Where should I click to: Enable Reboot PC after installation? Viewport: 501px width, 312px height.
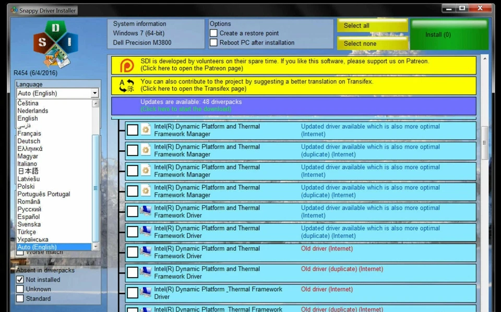coord(213,42)
